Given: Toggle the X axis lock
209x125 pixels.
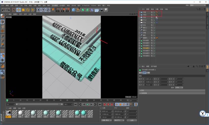Looking at the screenshot, I should click(x=39, y=10).
